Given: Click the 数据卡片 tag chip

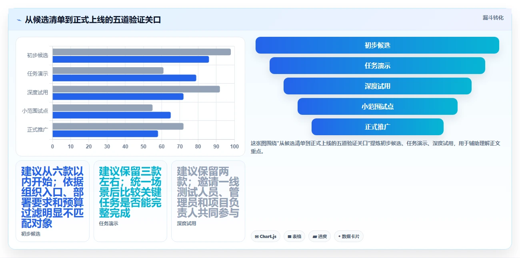Looking at the screenshot, I should [x=349, y=236].
